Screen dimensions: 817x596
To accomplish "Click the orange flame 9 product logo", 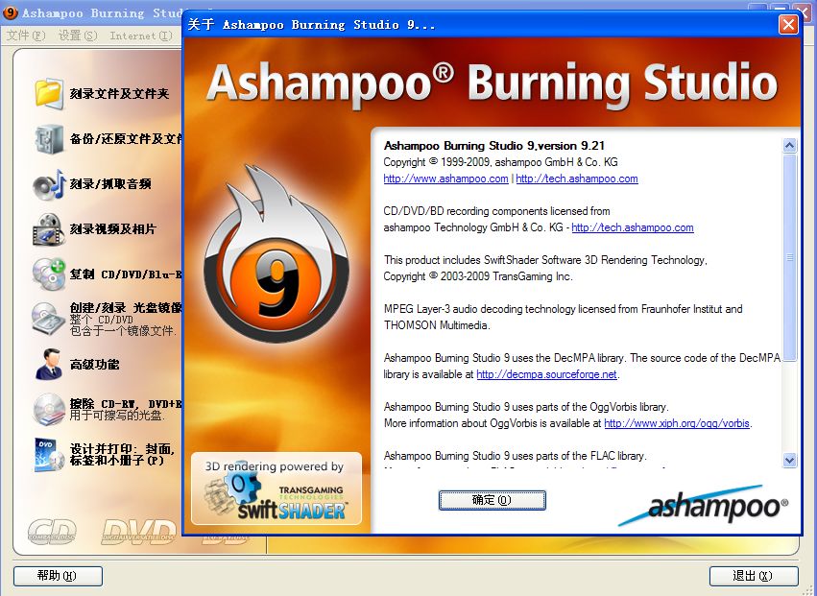I will [276, 255].
